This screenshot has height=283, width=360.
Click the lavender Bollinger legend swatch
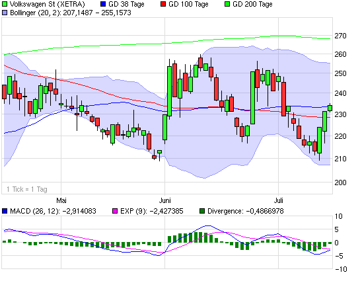click(x=5, y=13)
